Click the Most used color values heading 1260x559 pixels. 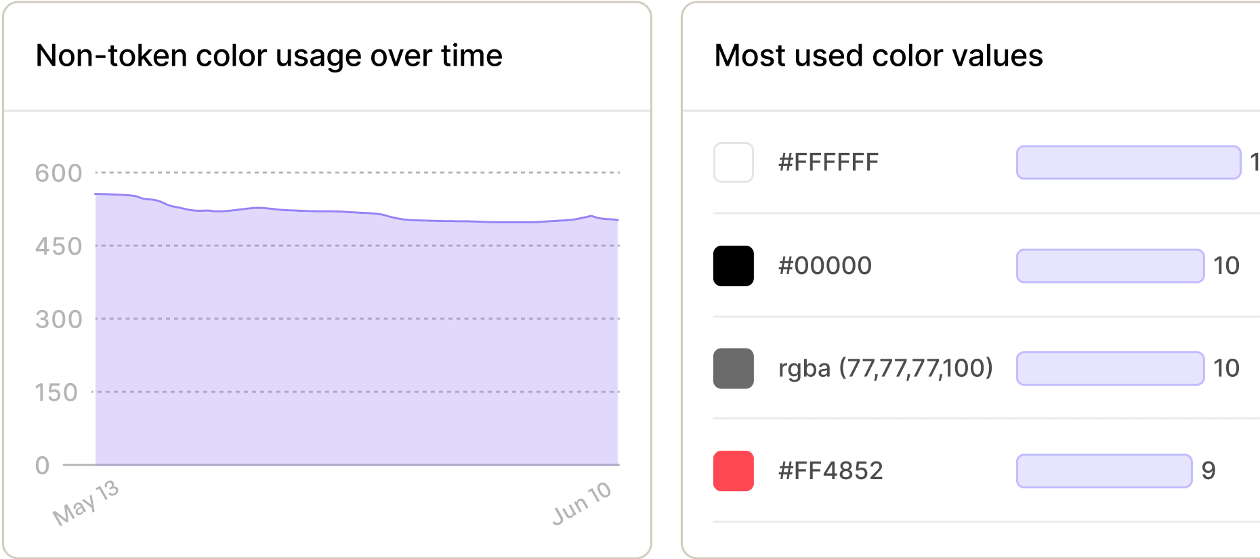pyautogui.click(x=879, y=55)
